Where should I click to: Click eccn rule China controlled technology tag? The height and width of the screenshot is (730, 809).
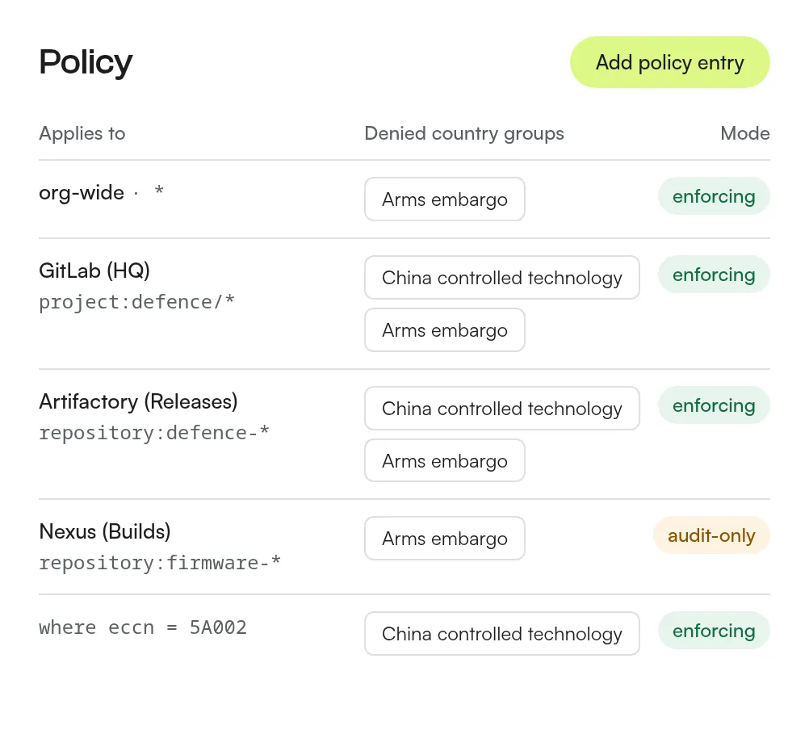pos(502,634)
